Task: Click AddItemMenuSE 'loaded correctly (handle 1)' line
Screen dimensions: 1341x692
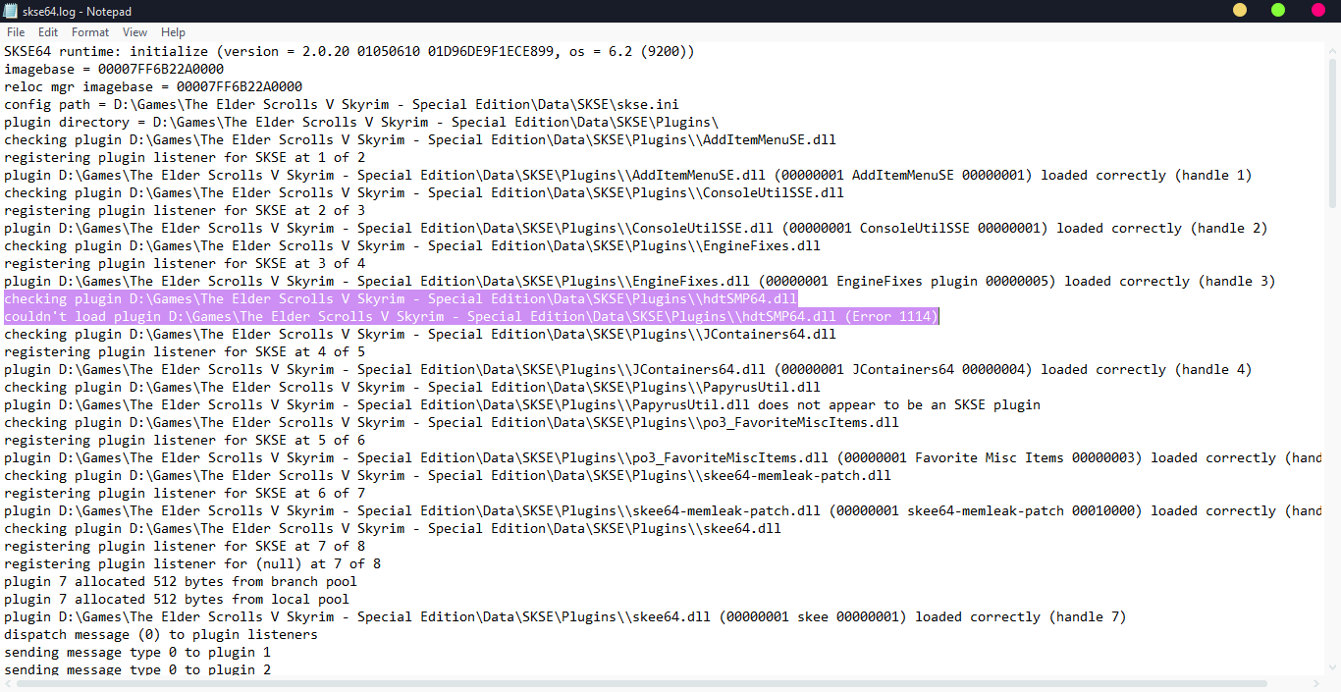Action: click(x=628, y=175)
